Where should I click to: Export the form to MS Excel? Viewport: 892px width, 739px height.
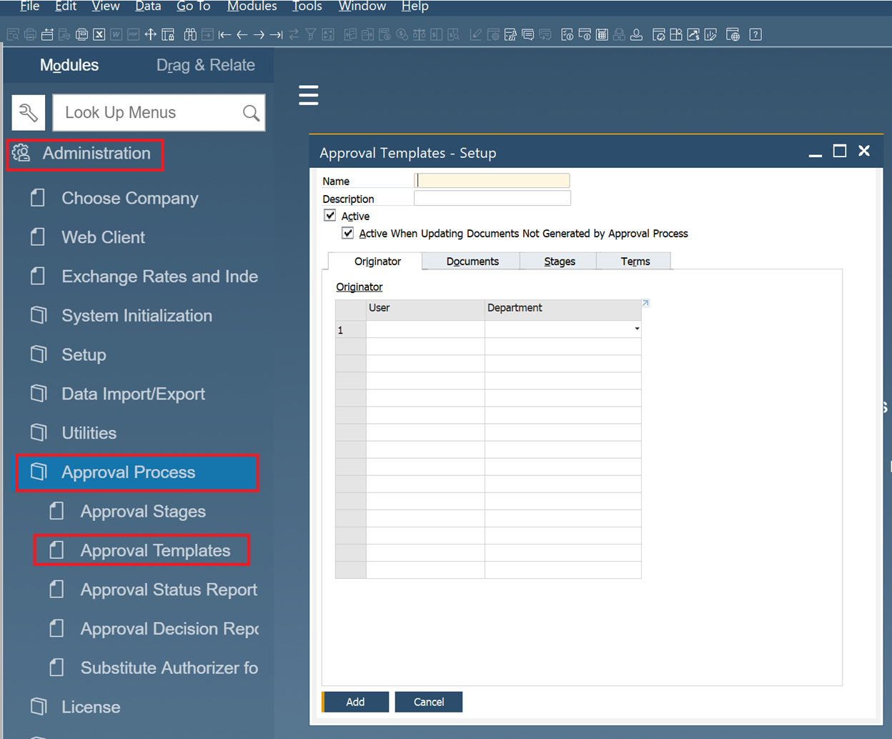coord(100,34)
